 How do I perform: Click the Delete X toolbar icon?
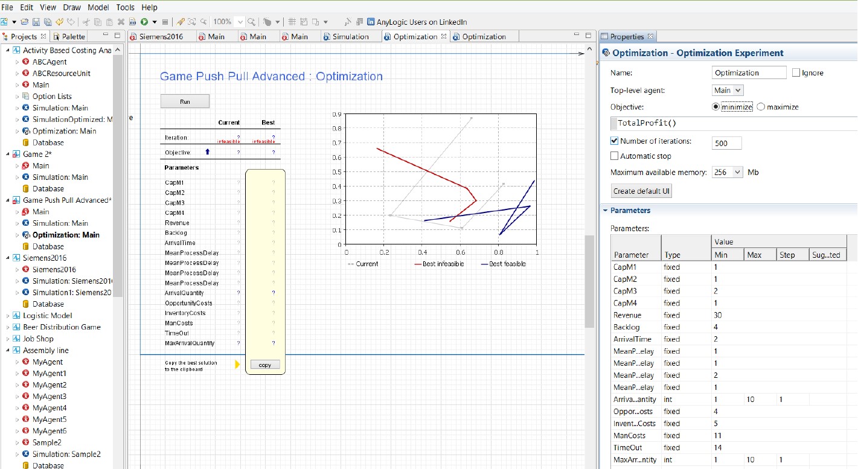121,22
